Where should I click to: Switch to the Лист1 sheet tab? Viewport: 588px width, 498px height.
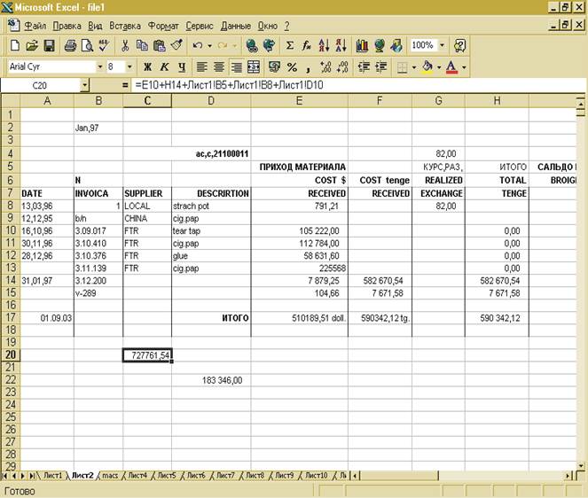(52, 476)
